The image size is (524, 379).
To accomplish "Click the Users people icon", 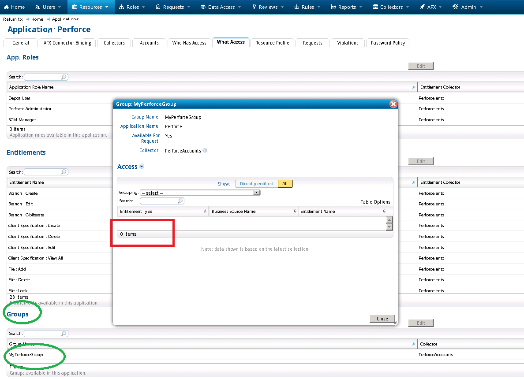I will pos(37,7).
